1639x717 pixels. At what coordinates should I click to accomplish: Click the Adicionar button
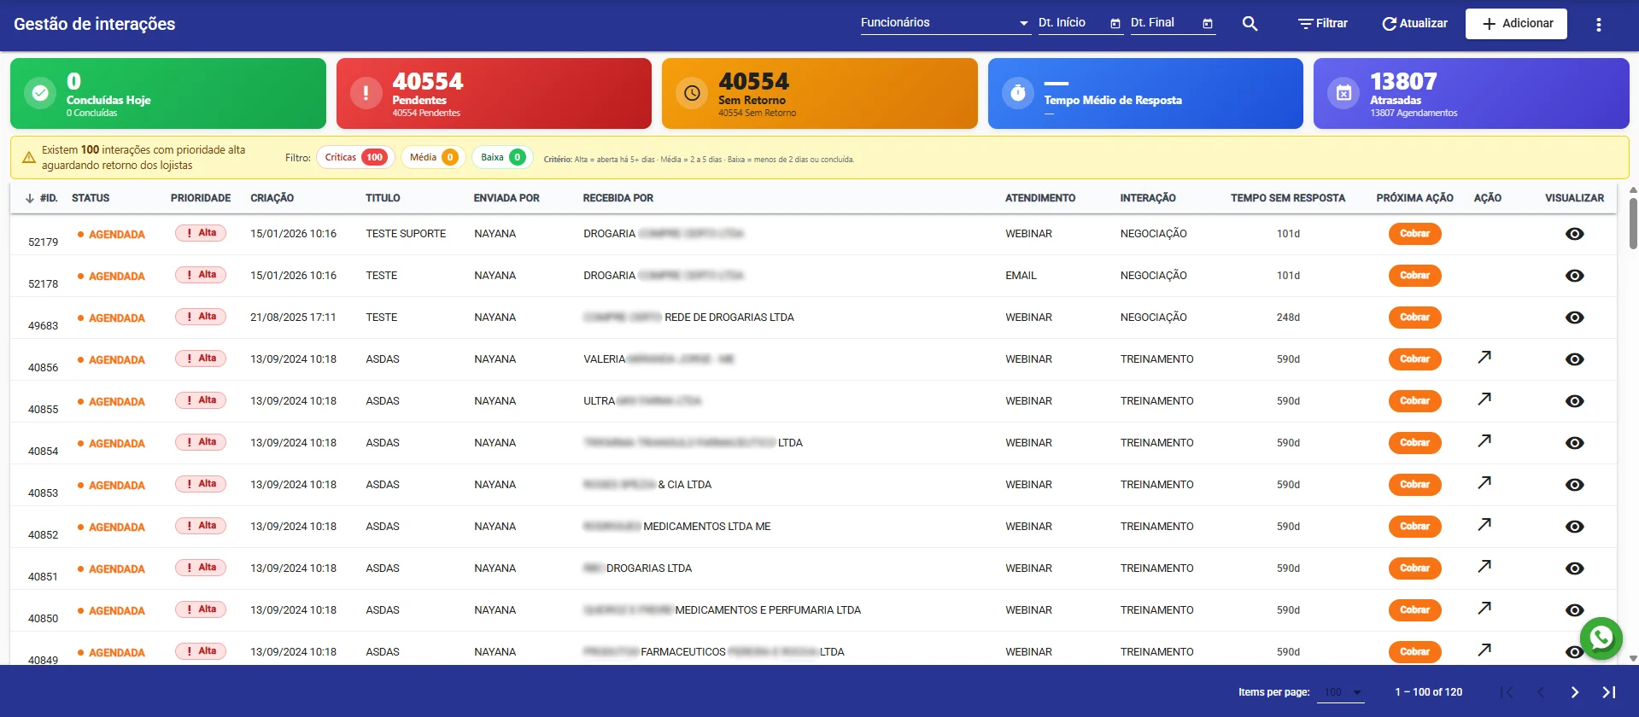[1516, 24]
